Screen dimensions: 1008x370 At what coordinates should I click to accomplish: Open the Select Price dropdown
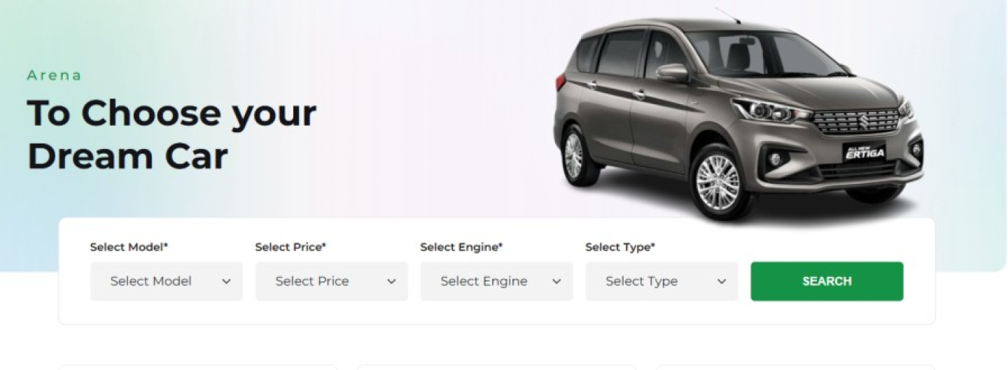[332, 281]
